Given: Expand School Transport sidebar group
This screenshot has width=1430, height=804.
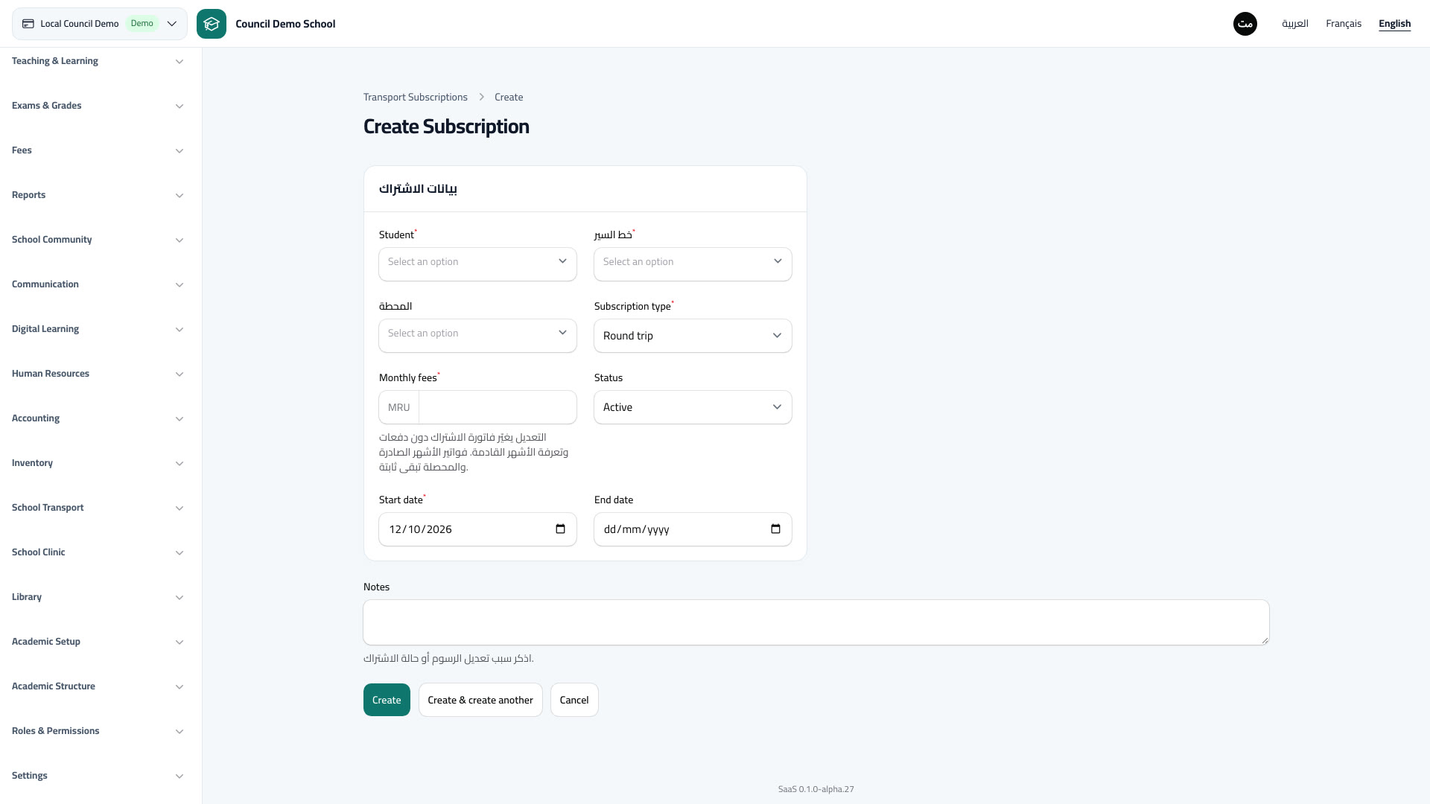Looking at the screenshot, I should click(x=98, y=508).
